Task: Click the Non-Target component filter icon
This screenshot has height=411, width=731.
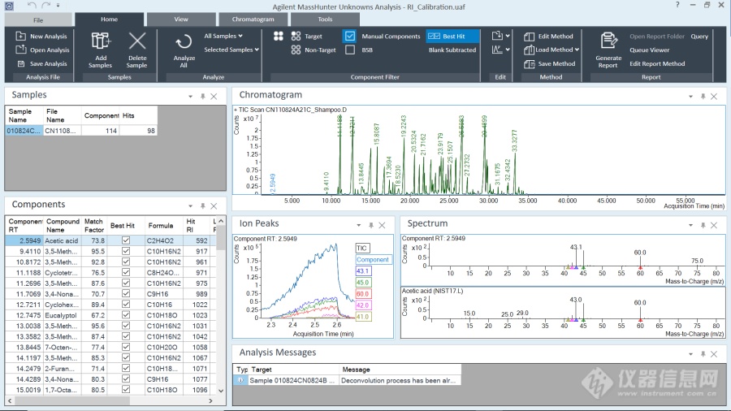Action: click(296, 50)
